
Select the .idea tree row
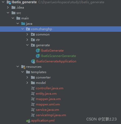[x=60, y=8]
